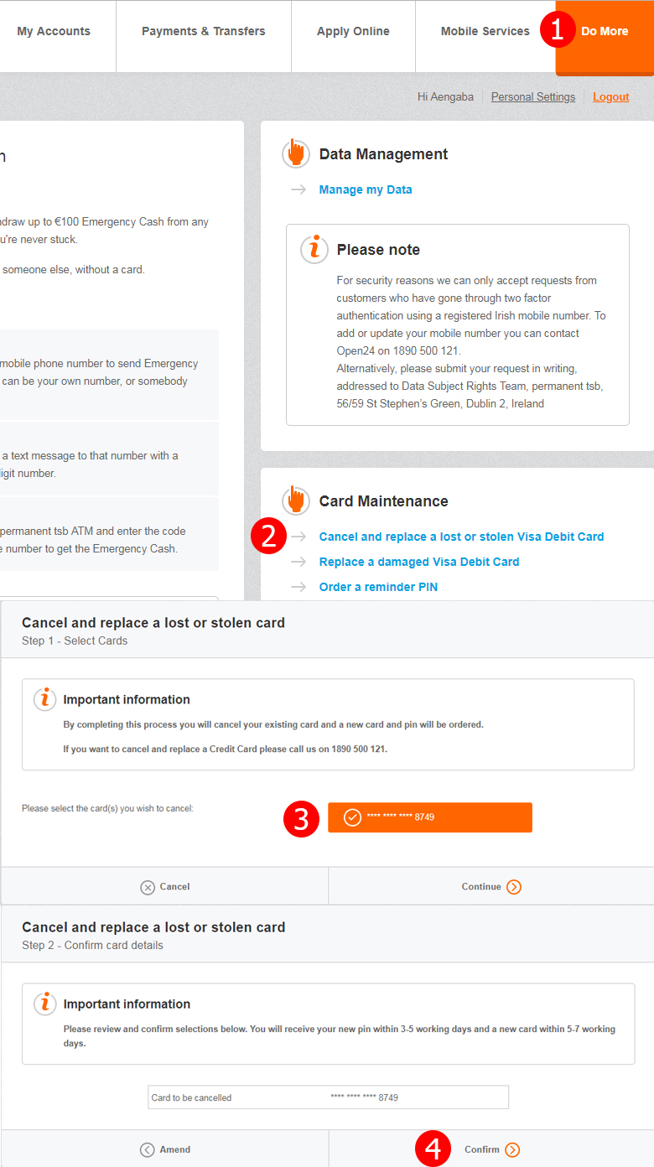Toggle the card ending 8749 selection
Image resolution: width=654 pixels, height=1167 pixels.
tap(429, 817)
